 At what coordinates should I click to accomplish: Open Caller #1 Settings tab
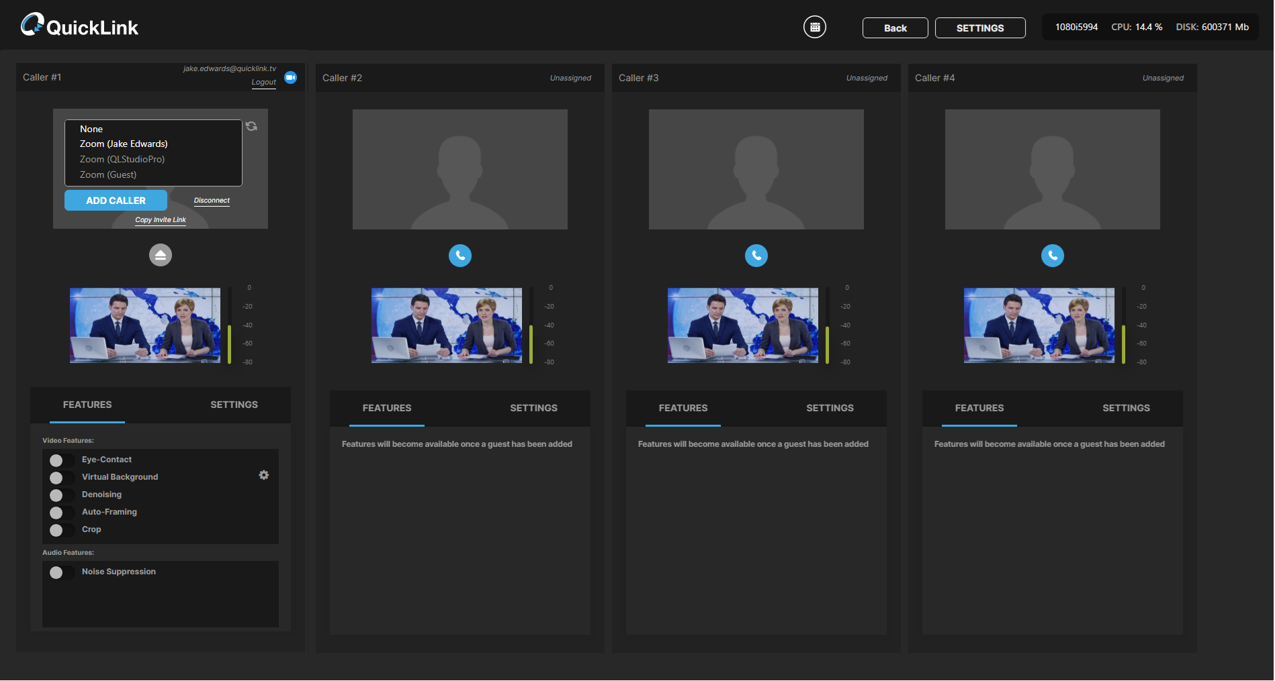click(x=234, y=405)
